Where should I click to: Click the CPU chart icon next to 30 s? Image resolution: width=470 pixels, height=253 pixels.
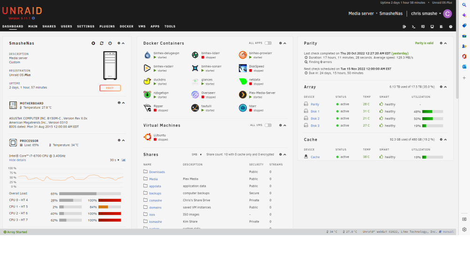click(x=124, y=160)
